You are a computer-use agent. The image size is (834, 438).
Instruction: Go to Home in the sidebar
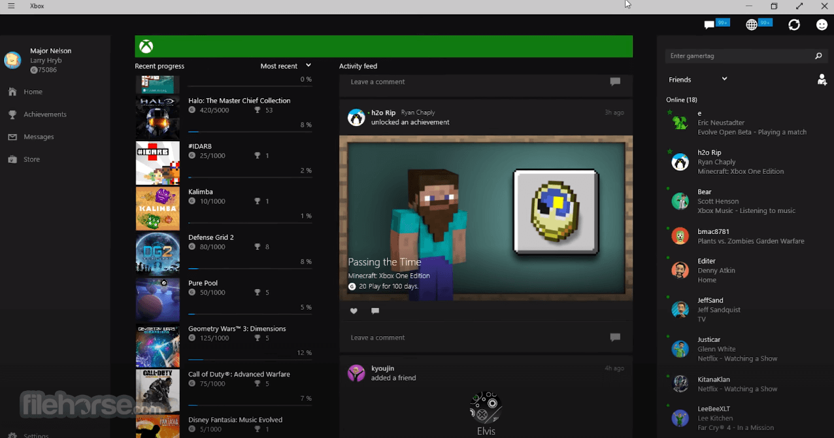point(33,92)
